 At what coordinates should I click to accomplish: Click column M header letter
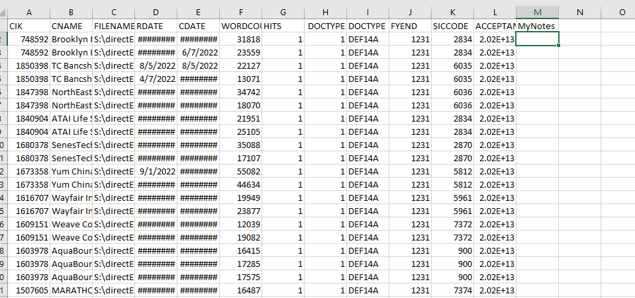tap(537, 12)
